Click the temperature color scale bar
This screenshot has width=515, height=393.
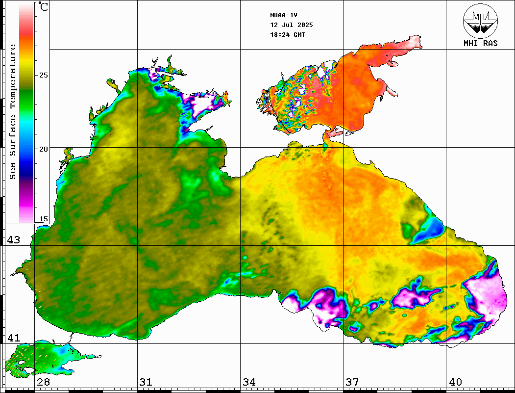coord(26,113)
